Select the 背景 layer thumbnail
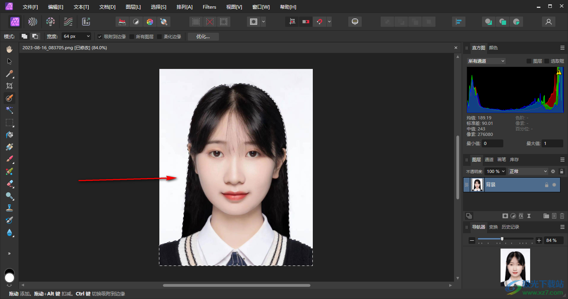The width and height of the screenshot is (568, 299). 477,185
